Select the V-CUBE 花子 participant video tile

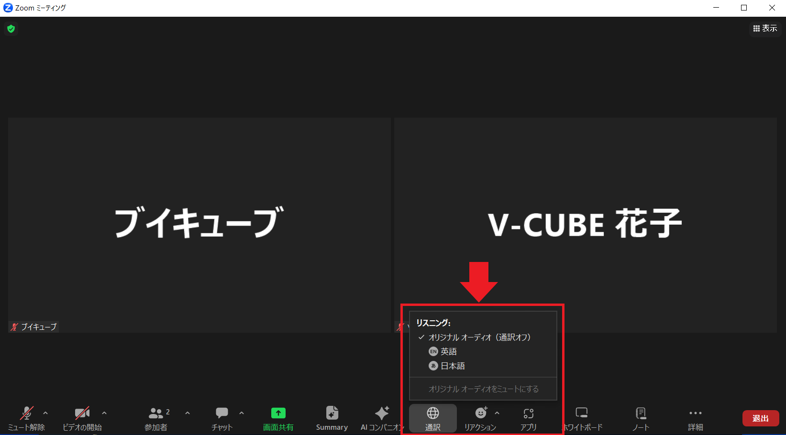pyautogui.click(x=586, y=225)
